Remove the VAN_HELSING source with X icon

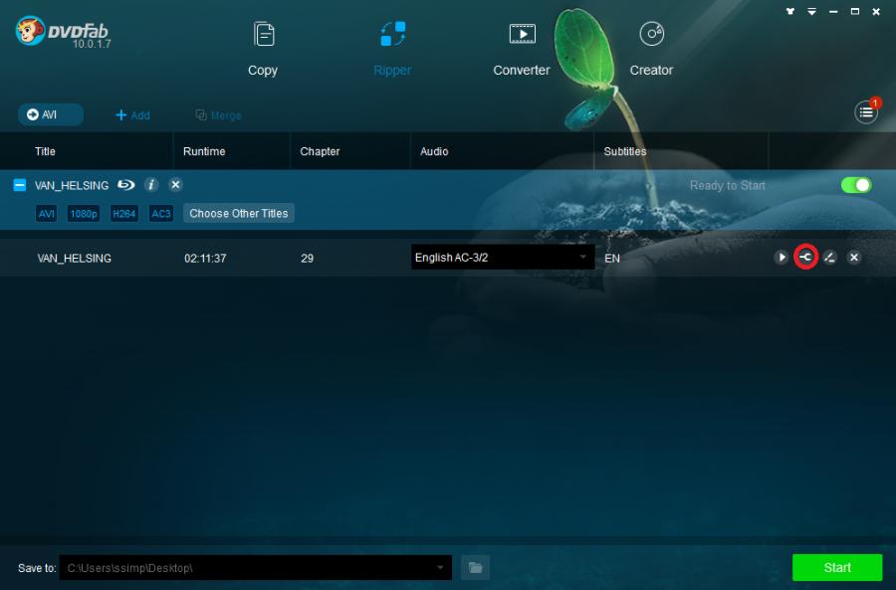pos(175,184)
